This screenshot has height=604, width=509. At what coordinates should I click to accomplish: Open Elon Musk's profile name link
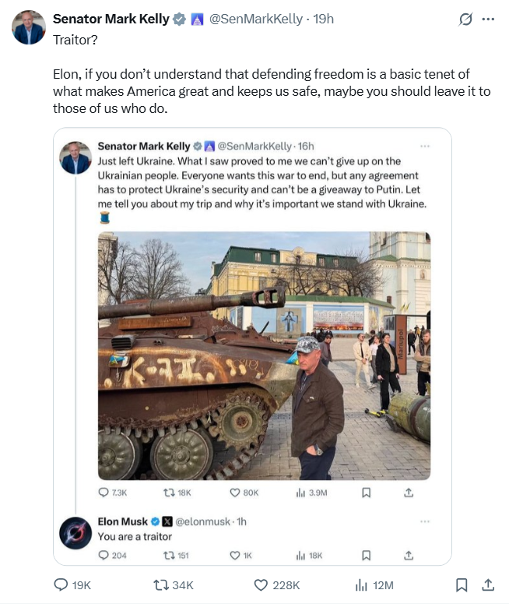[x=123, y=521]
